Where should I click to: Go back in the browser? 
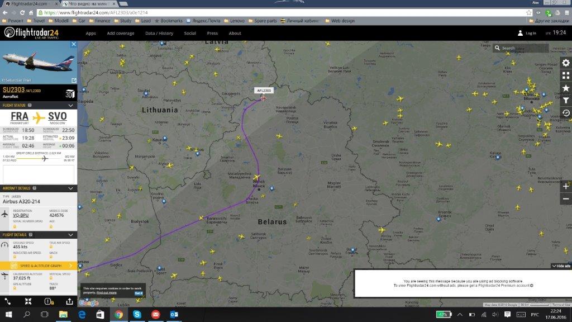pos(5,12)
